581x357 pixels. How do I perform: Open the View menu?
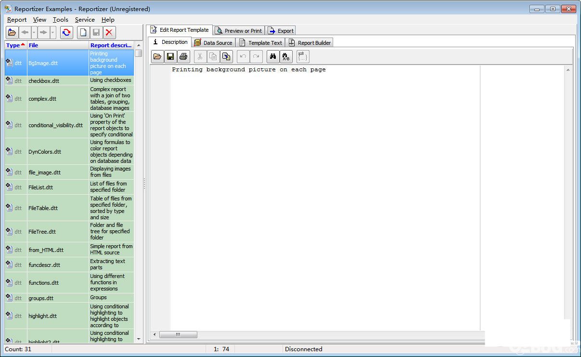point(39,20)
